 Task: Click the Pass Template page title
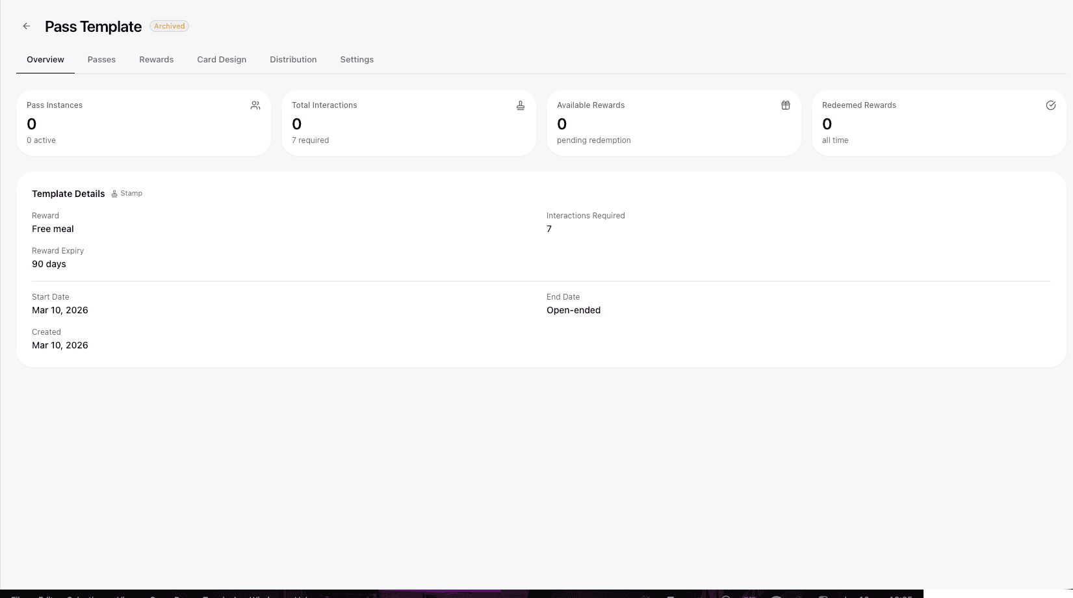click(x=92, y=27)
